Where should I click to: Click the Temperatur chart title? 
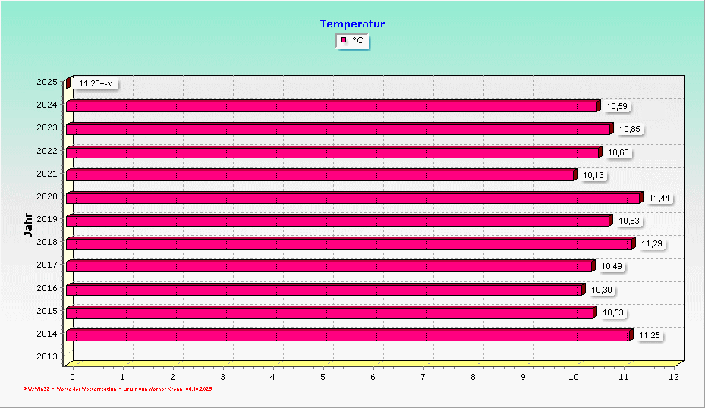352,24
